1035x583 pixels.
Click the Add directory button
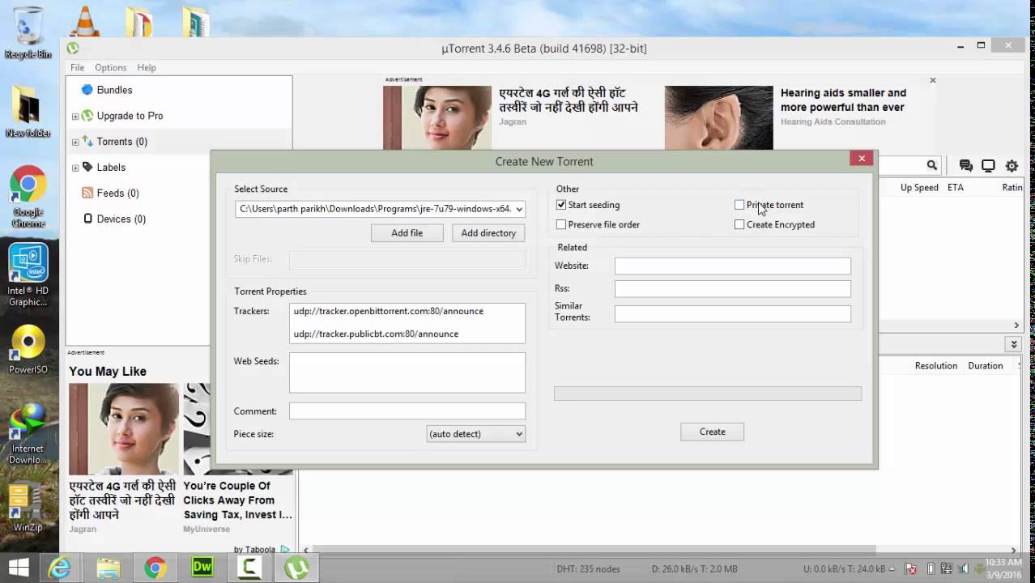488,233
